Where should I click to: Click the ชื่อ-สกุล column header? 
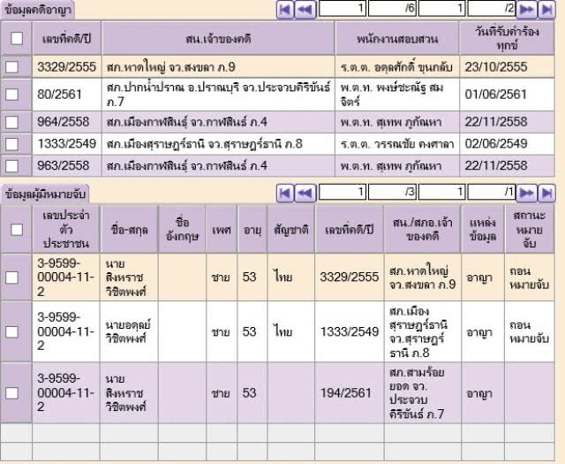130,230
